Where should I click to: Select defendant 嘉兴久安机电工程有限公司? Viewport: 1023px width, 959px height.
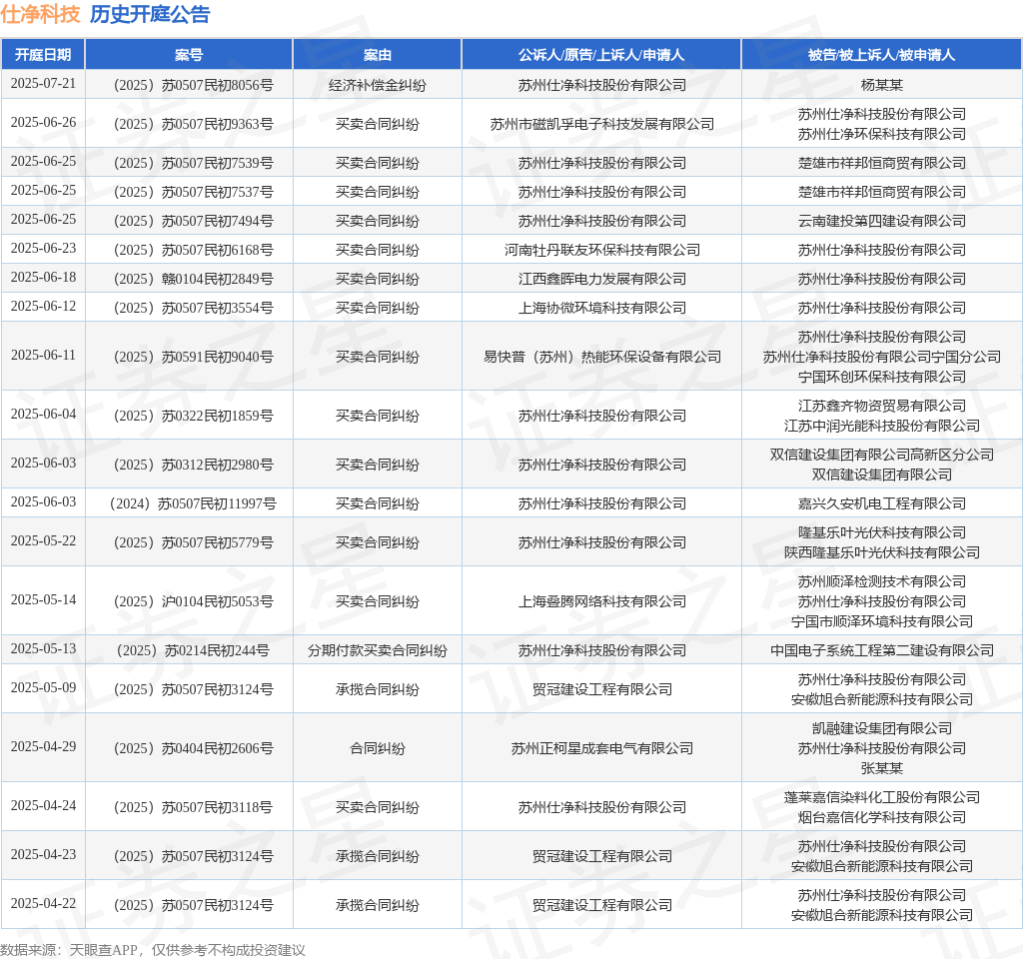click(881, 503)
